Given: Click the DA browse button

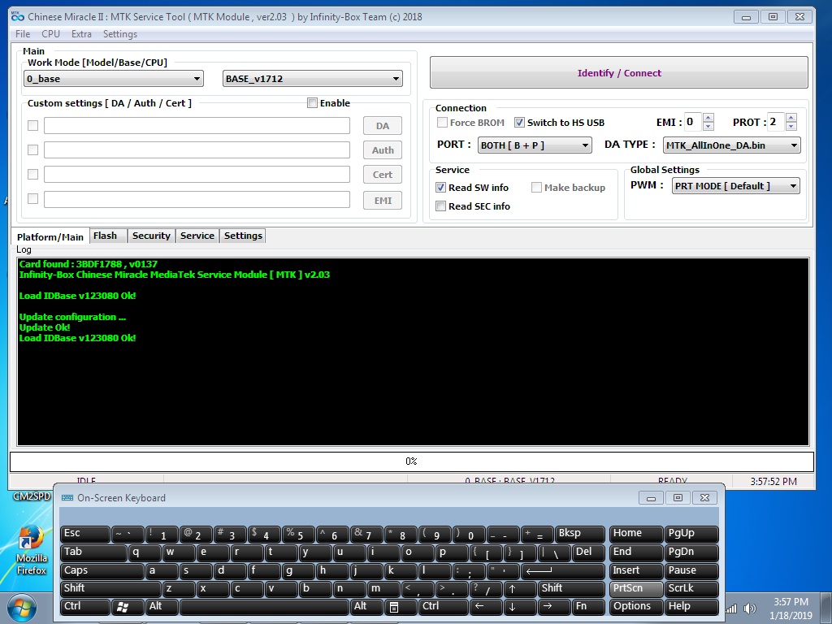Looking at the screenshot, I should (x=383, y=126).
